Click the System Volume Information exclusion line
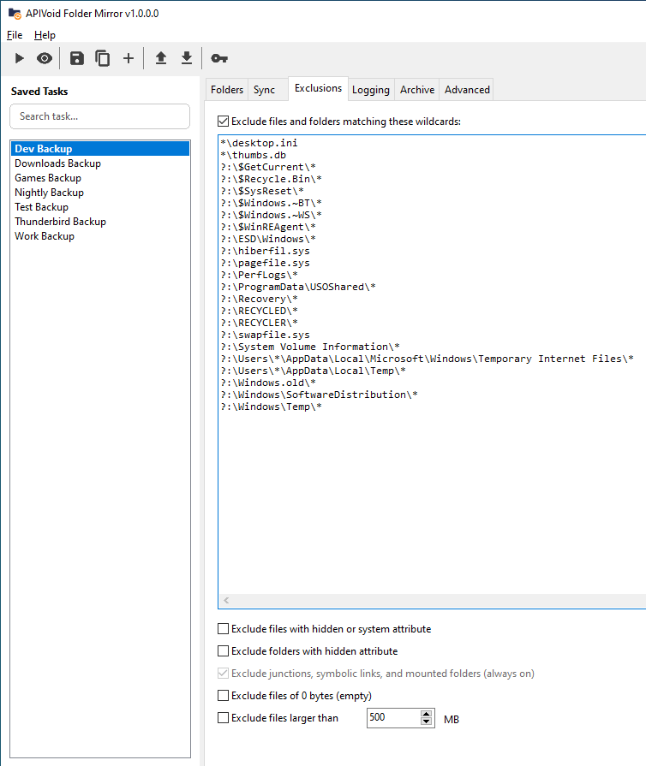 pyautogui.click(x=310, y=347)
